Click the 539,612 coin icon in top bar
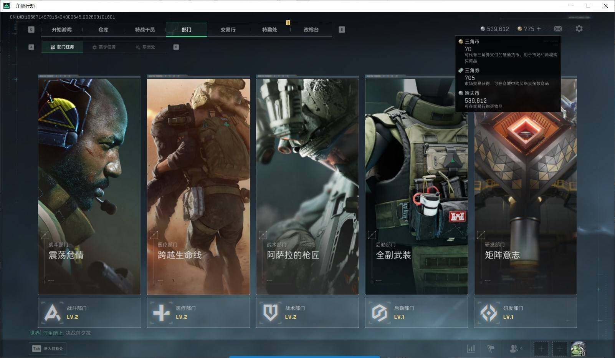Image resolution: width=615 pixels, height=358 pixels. (x=483, y=29)
